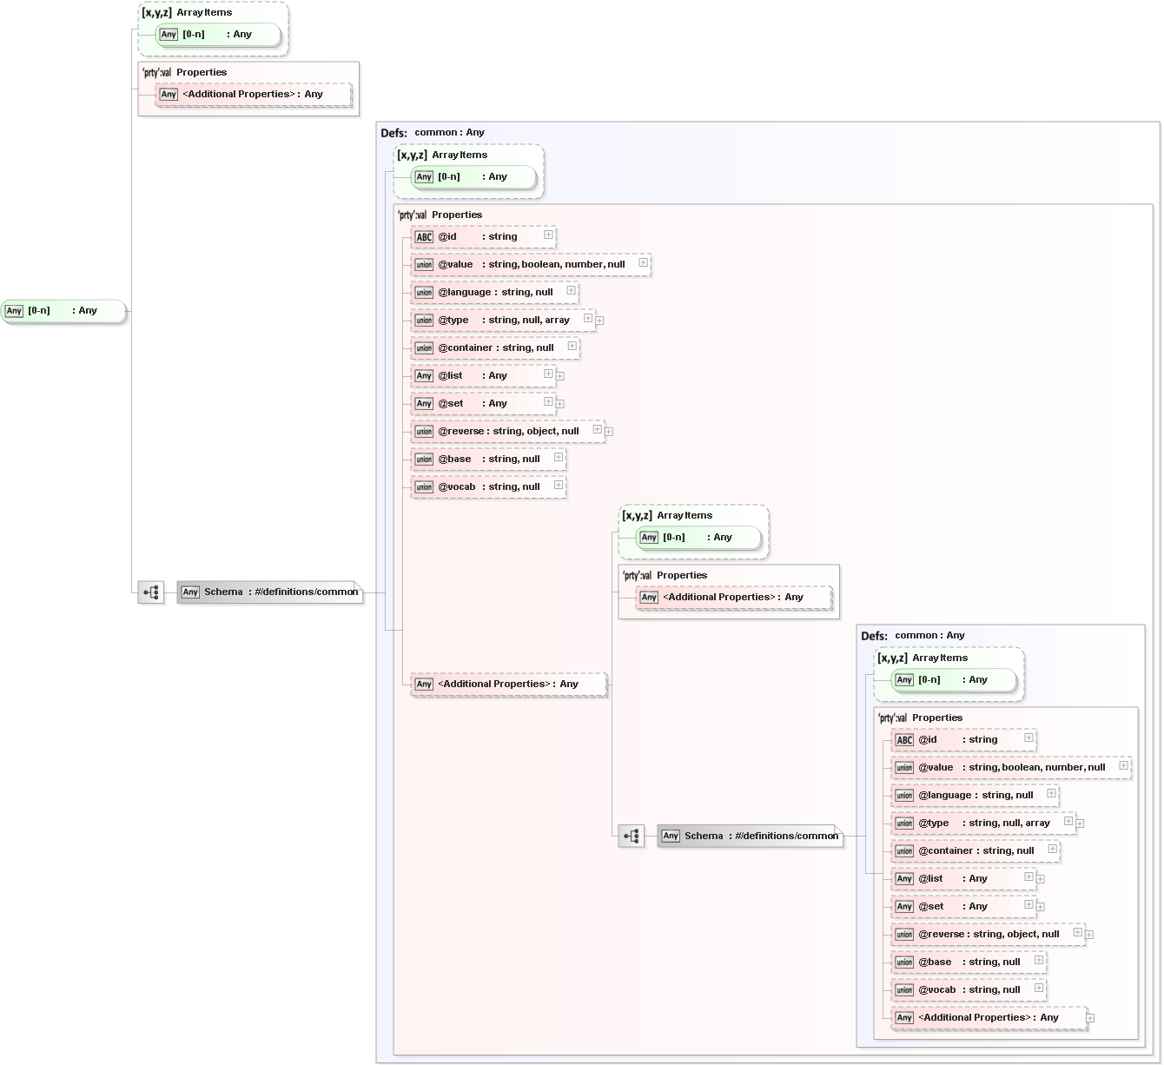Click the reference icon before Schema #/definitions/common
This screenshot has width=1164, height=1065.
[x=150, y=592]
